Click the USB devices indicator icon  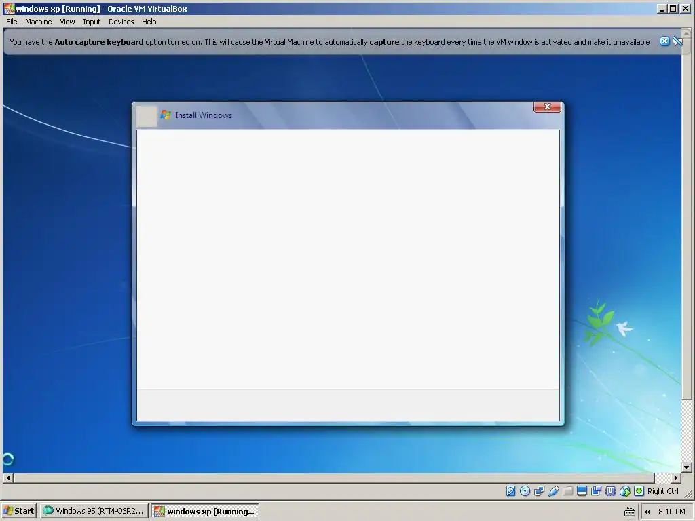[x=553, y=491]
